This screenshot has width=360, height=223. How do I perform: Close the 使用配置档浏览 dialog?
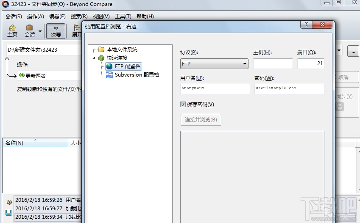322,25
